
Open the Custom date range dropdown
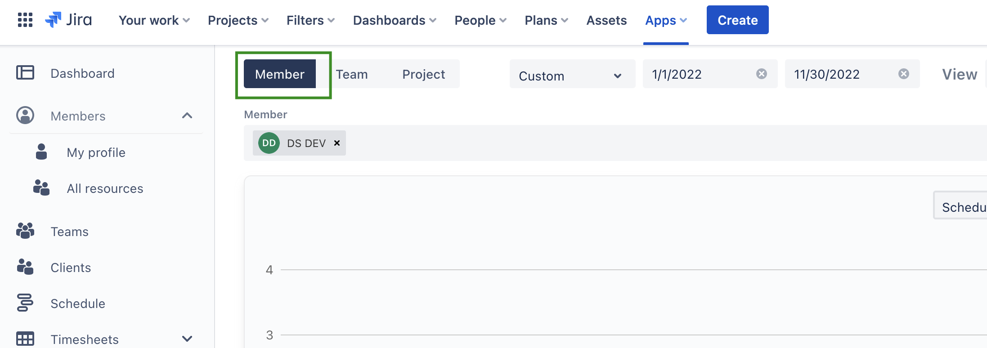click(571, 75)
